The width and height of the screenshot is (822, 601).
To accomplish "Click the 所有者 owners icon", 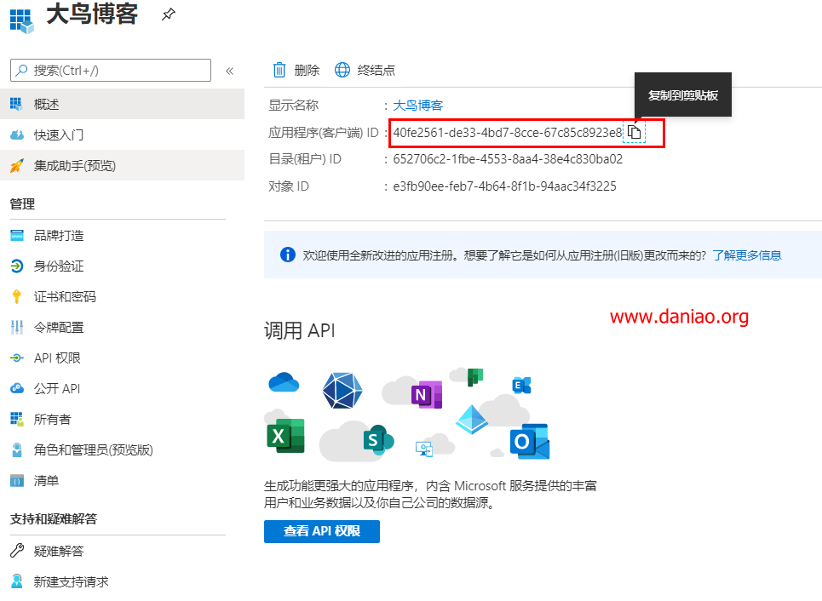I will click(x=17, y=419).
